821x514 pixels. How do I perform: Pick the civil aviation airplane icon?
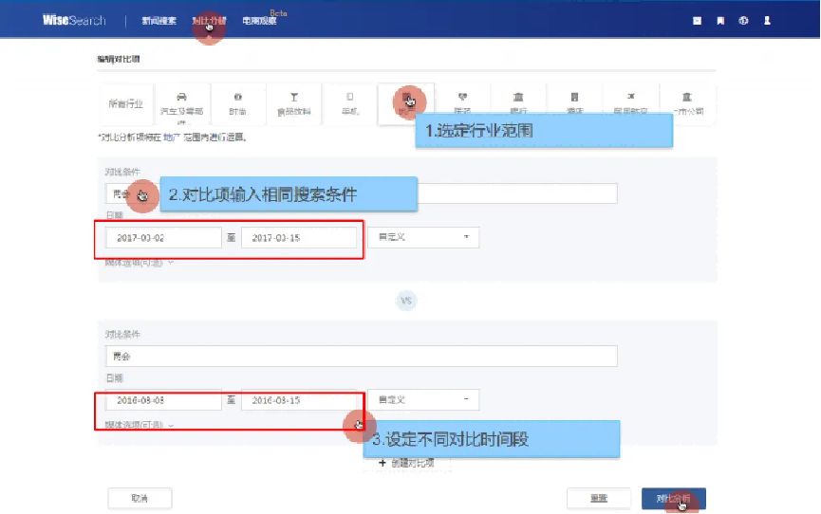click(x=630, y=98)
